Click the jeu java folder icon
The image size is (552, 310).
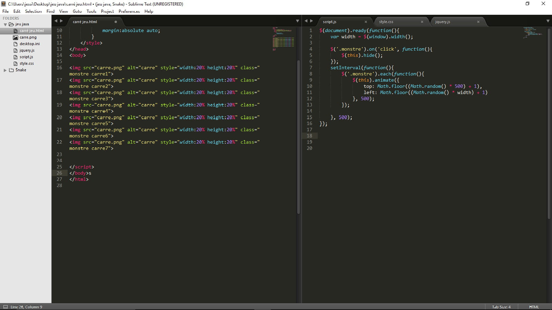(11, 24)
